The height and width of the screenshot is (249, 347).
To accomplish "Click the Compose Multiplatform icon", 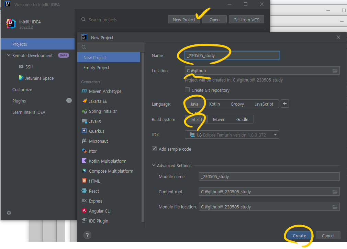I will 84,171.
